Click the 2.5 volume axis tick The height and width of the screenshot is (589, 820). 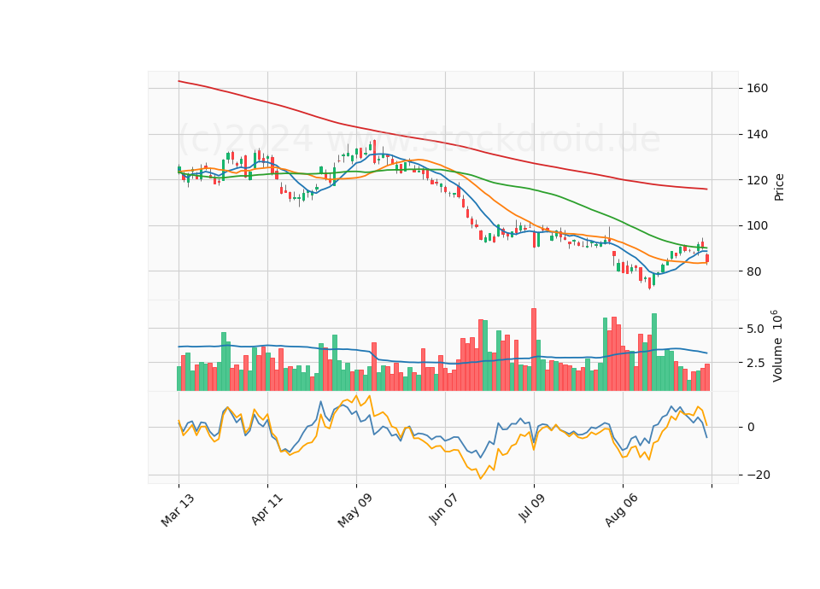click(x=754, y=363)
